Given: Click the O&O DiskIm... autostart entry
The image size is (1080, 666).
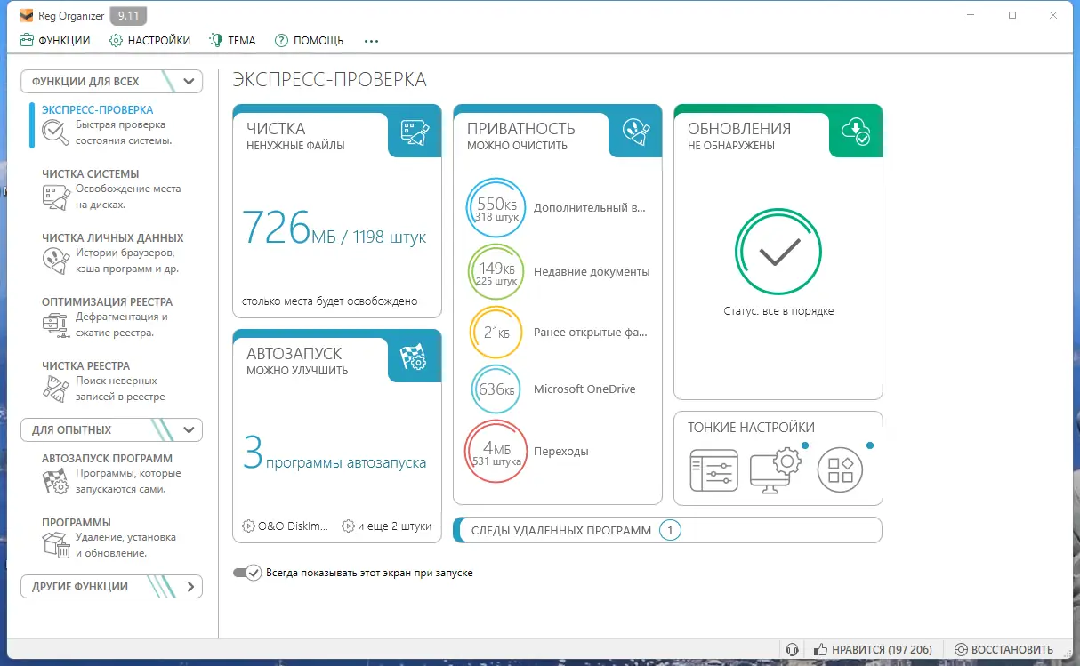Looking at the screenshot, I should tap(286, 526).
